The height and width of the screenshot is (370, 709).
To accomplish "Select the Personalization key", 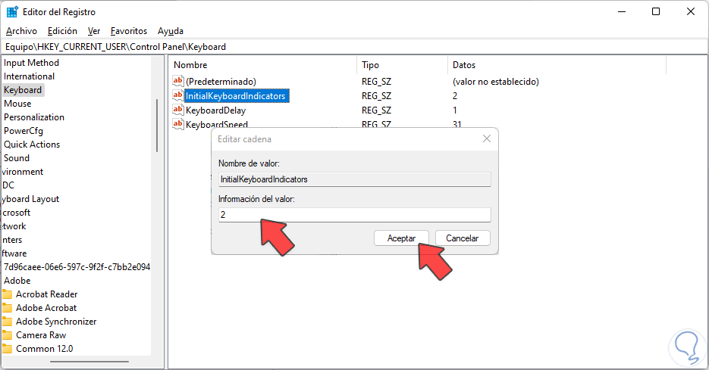I will point(34,117).
